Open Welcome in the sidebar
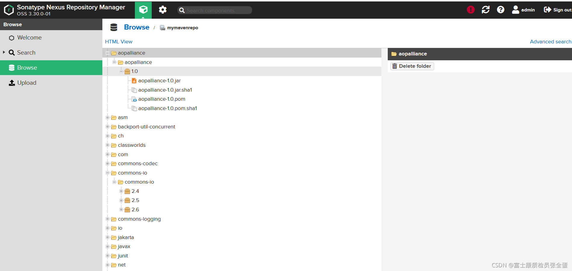Viewport: 572px width, 271px height. [x=51, y=38]
